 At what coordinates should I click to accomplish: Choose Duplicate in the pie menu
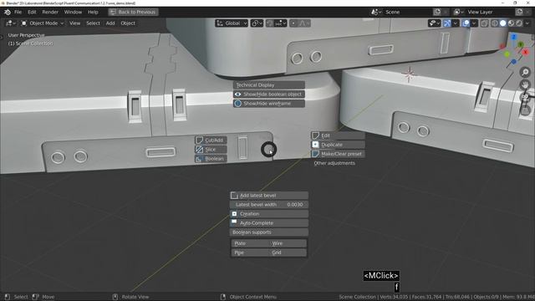coord(338,145)
